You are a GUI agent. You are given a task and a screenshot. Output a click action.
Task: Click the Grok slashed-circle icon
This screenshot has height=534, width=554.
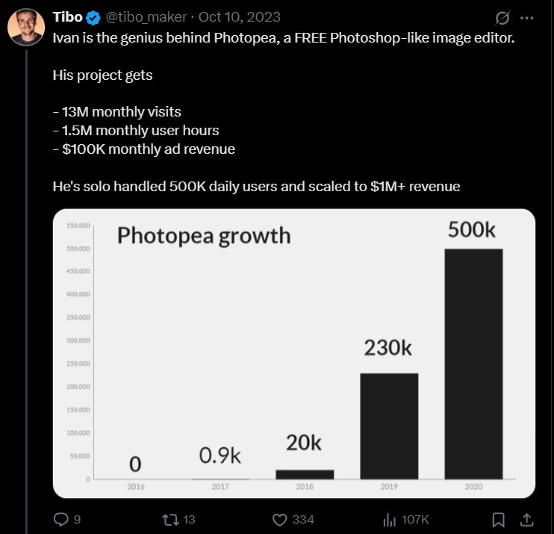[502, 17]
